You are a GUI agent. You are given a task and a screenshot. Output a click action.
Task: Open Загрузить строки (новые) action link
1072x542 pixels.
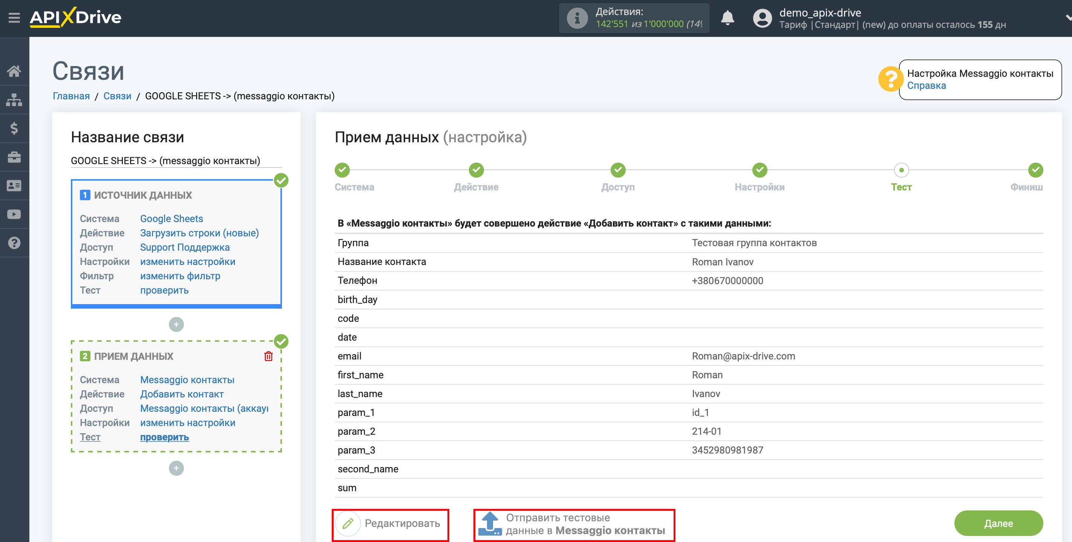click(x=199, y=233)
